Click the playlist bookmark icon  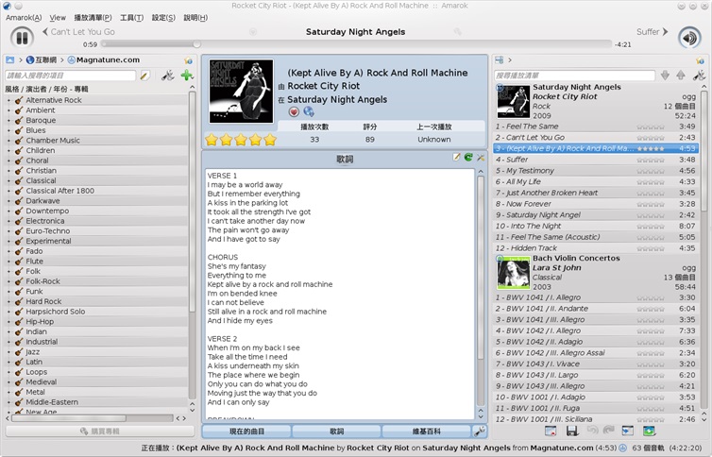point(700,60)
